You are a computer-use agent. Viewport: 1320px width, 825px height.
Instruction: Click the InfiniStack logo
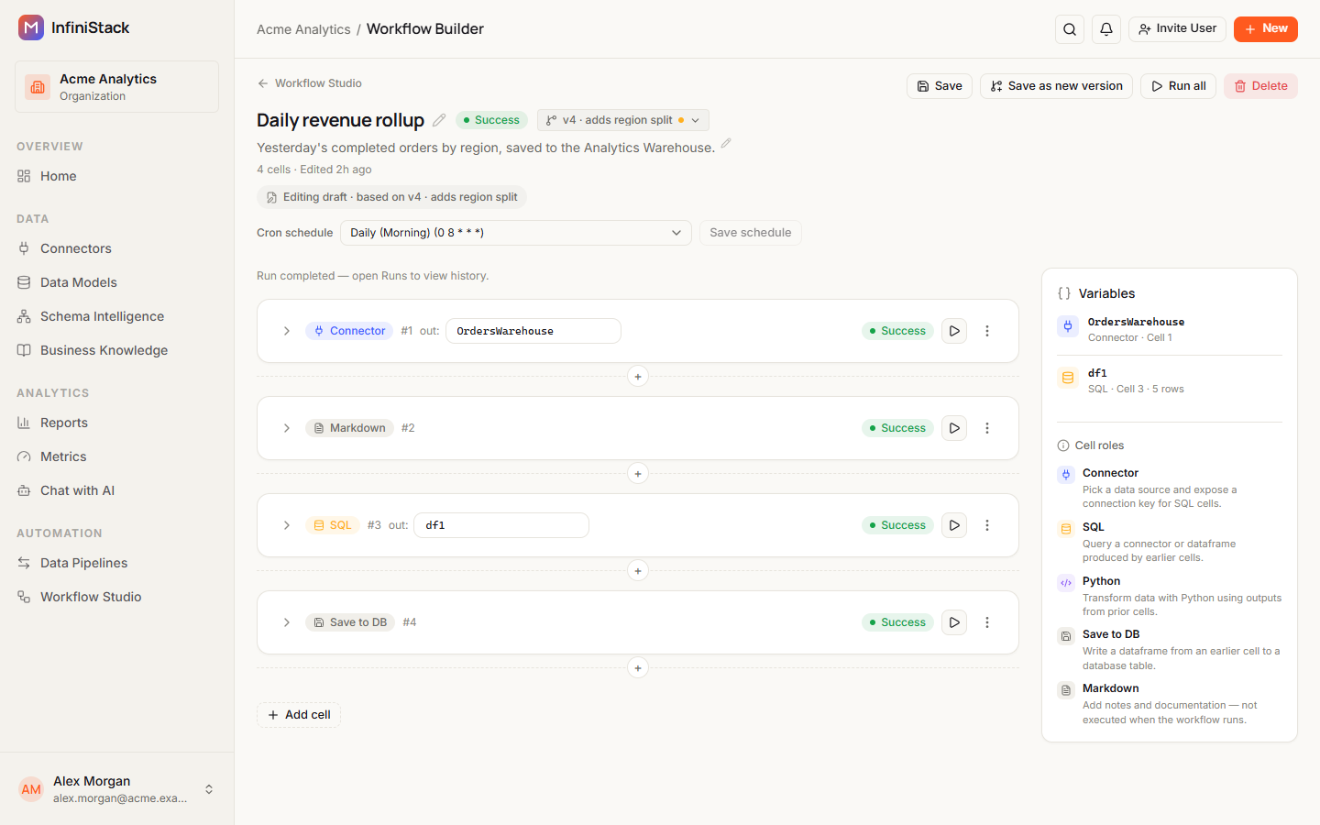(31, 27)
